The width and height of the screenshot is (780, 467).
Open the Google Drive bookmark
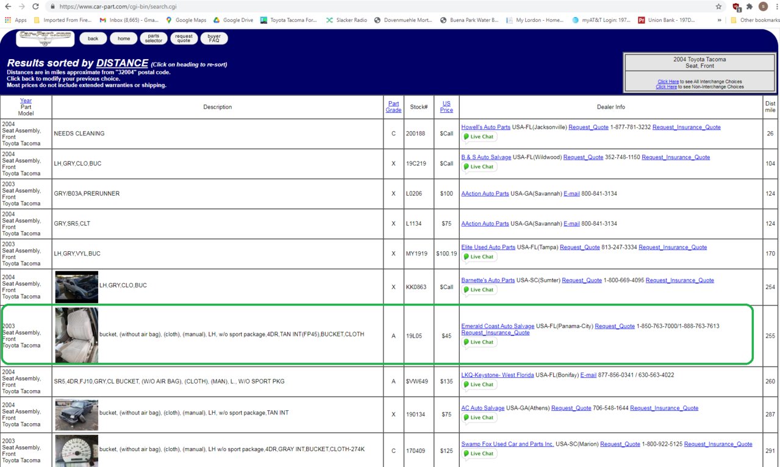click(234, 20)
